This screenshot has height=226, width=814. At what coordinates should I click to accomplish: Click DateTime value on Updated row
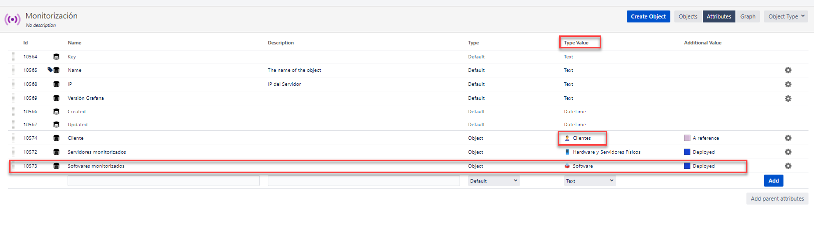tap(575, 125)
